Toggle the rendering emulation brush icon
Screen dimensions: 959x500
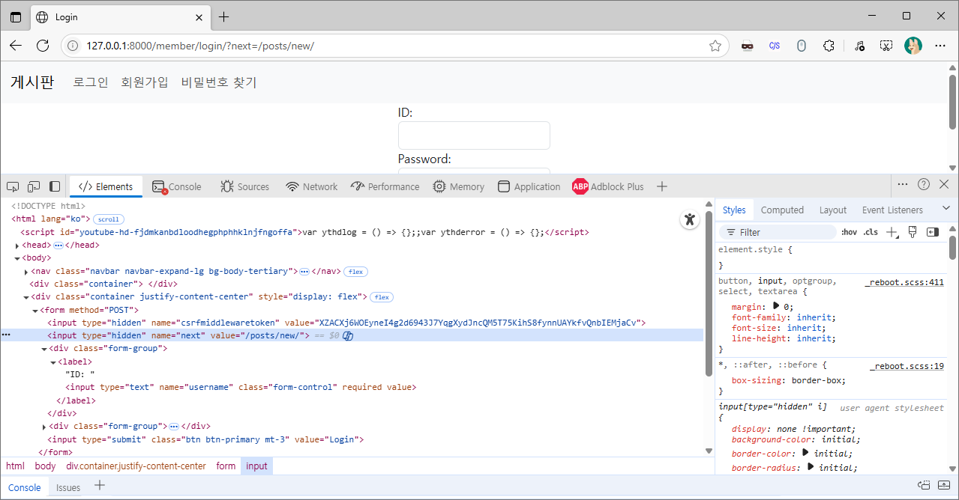tap(913, 232)
